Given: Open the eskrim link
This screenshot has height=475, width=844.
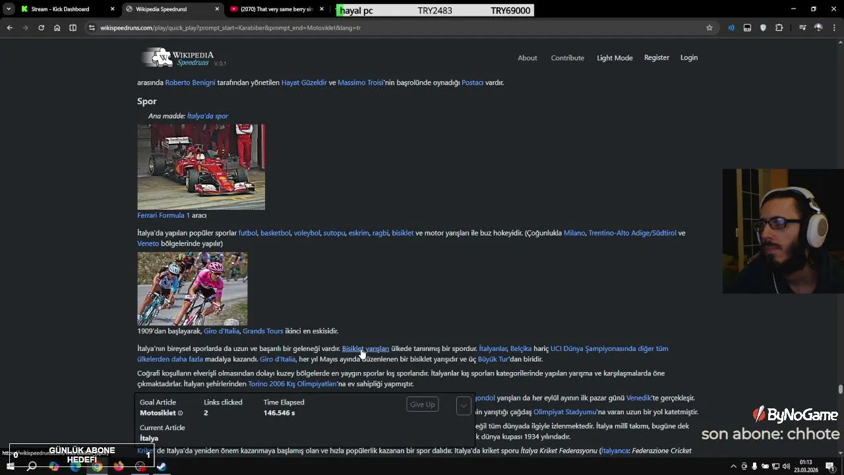Looking at the screenshot, I should 359,233.
